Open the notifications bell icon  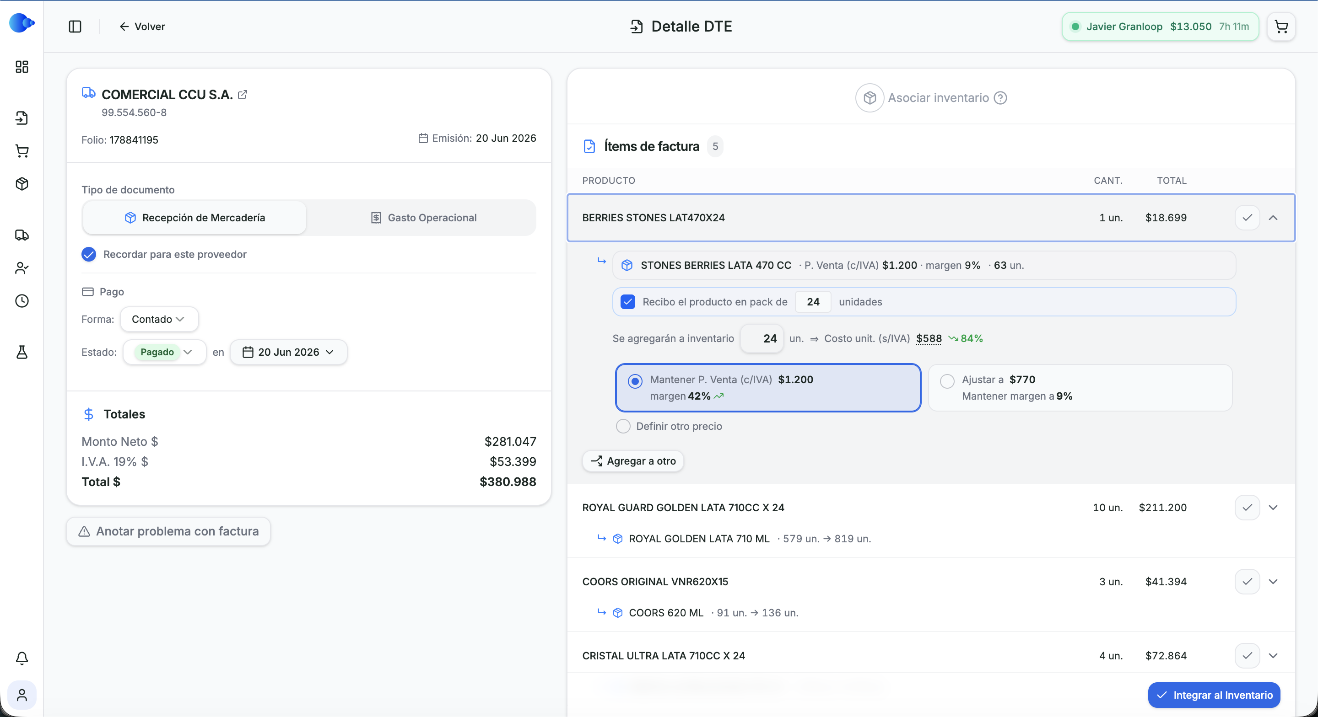click(x=22, y=658)
